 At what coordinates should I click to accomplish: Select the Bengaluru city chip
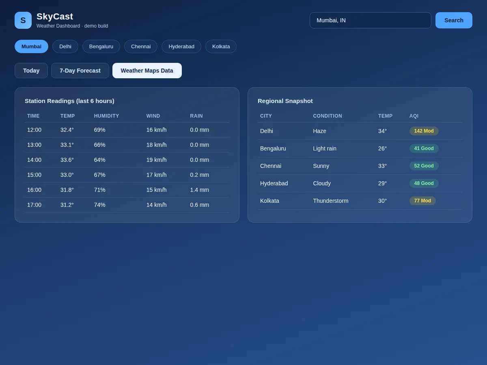coord(101,46)
